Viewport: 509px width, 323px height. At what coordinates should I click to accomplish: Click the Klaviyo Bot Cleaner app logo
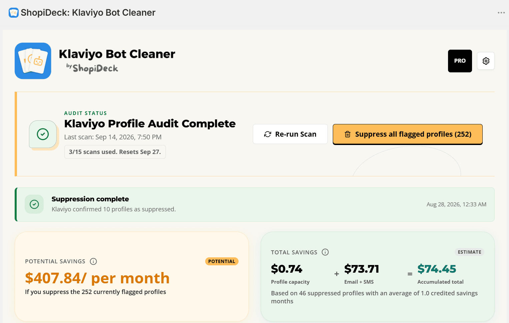click(33, 61)
